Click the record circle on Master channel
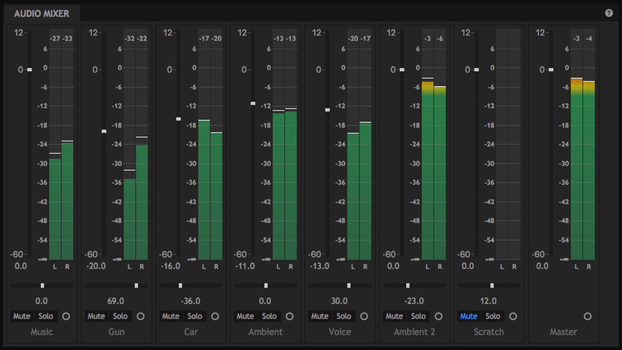 coord(587,316)
